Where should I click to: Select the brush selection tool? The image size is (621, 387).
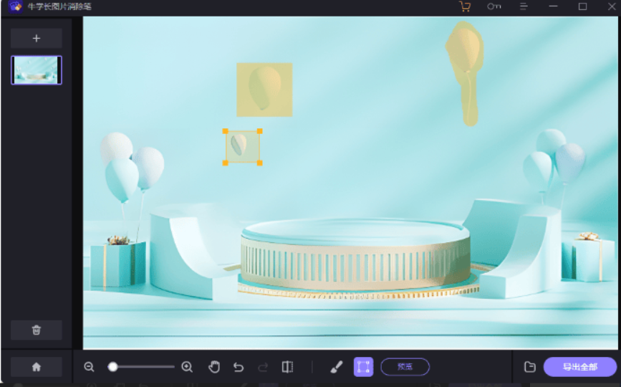tap(337, 367)
